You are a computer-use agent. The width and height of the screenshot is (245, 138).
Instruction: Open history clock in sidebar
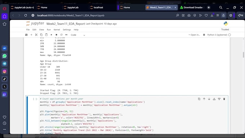[x=5, y=123]
